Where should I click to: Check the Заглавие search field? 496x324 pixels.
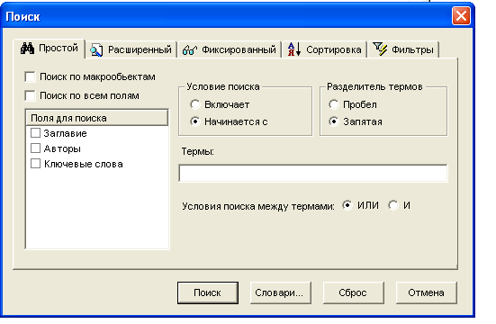click(35, 133)
